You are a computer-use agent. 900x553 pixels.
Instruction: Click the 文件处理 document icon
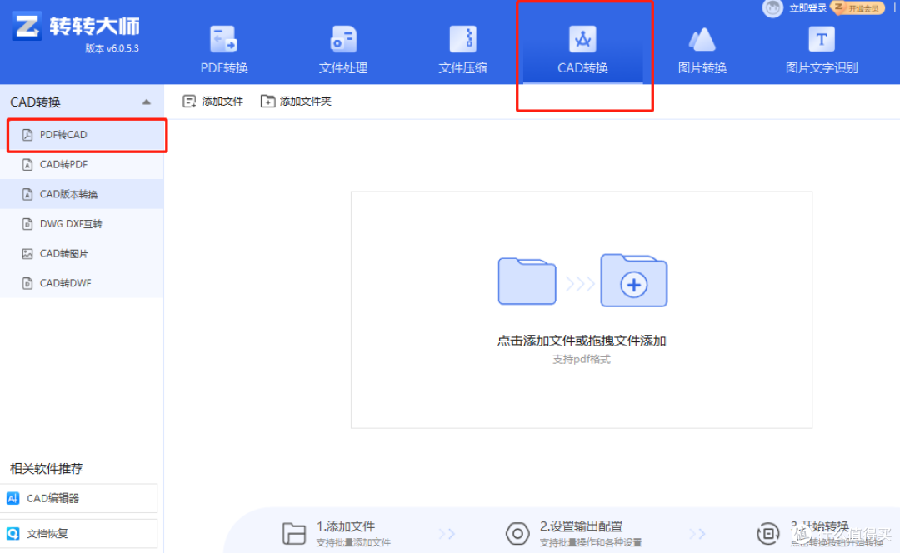click(x=343, y=39)
